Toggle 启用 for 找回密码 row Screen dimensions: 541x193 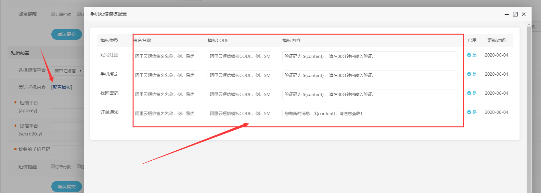click(x=472, y=93)
